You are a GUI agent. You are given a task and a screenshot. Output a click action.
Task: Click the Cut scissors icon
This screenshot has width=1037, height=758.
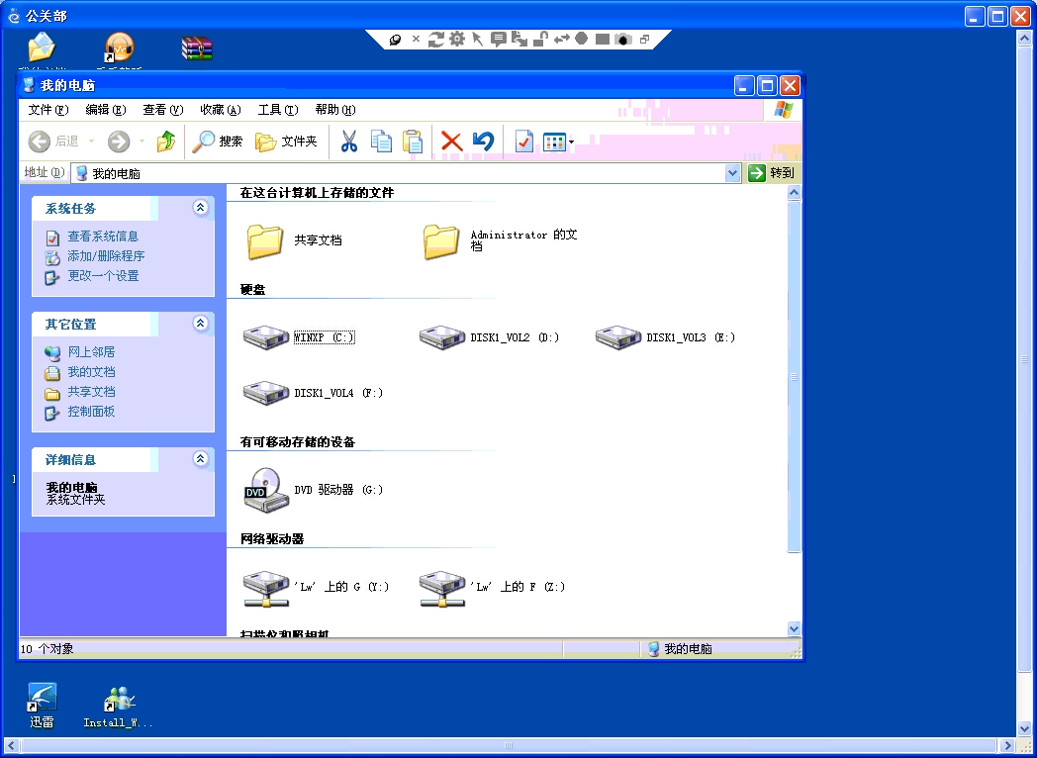[348, 141]
